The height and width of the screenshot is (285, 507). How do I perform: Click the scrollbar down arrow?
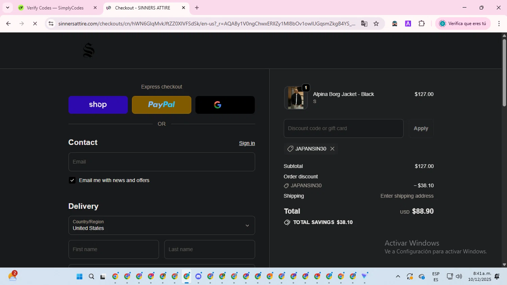tap(504, 265)
